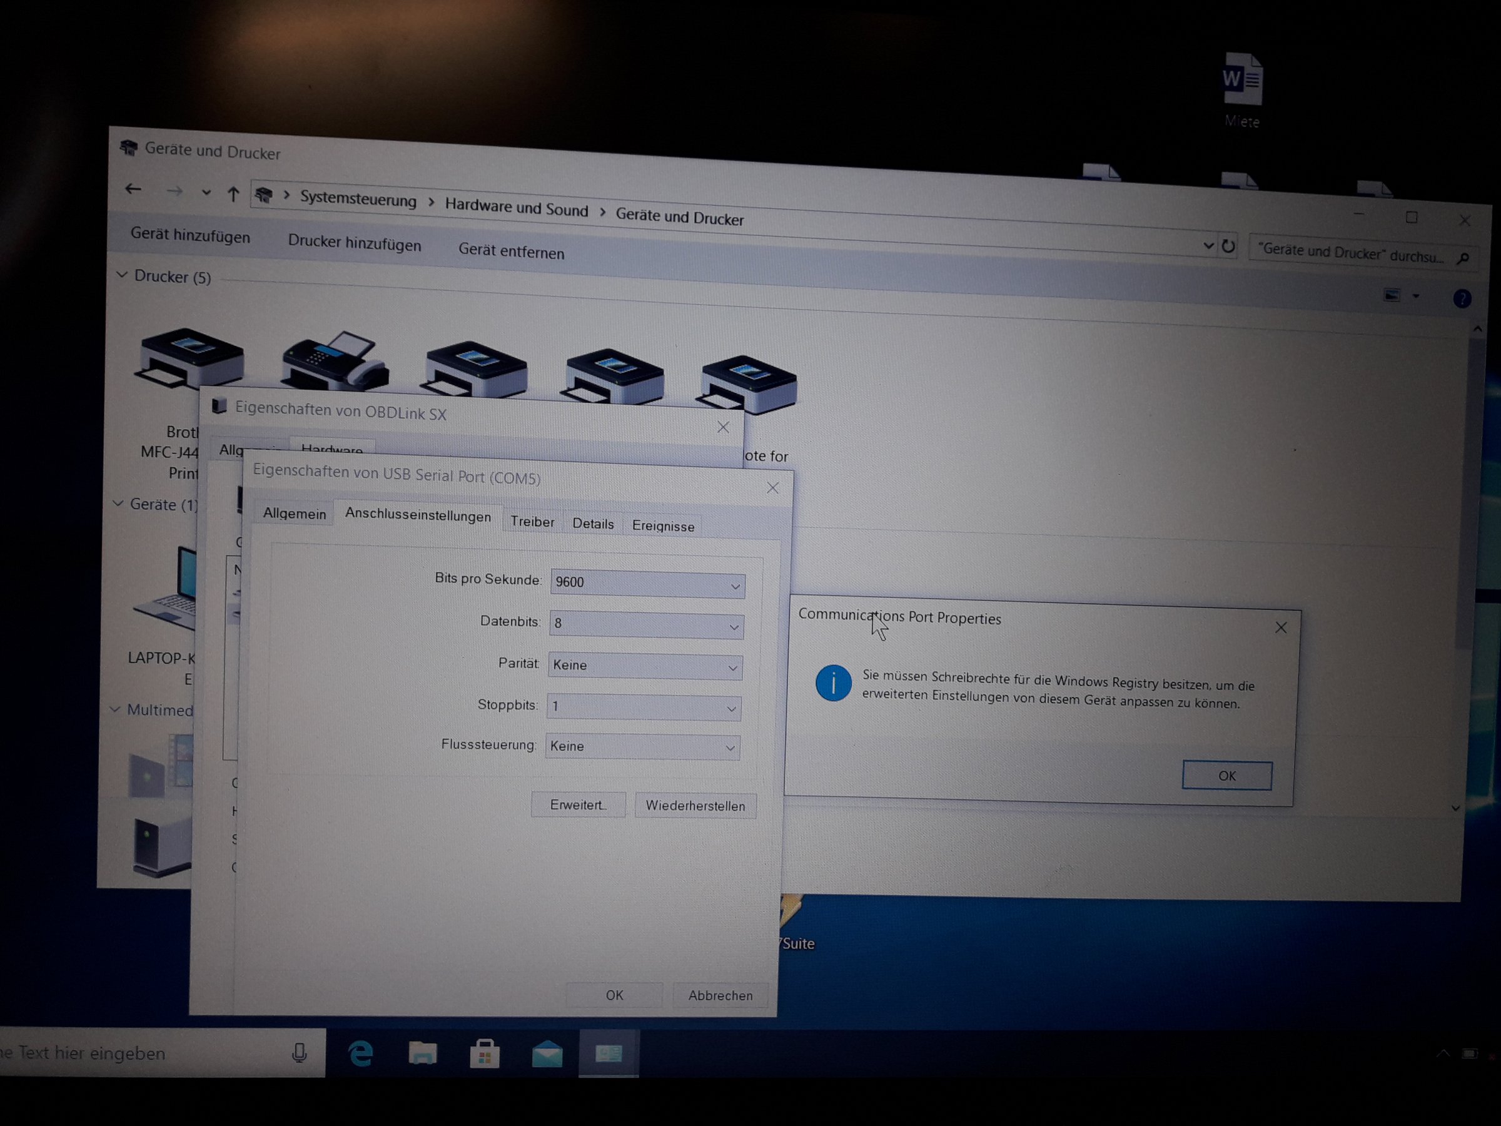This screenshot has width=1501, height=1126.
Task: Change the view layout icon
Action: point(1392,295)
